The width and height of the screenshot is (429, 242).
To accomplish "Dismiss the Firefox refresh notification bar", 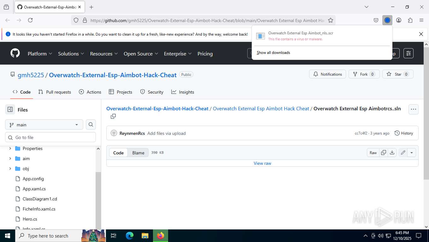I will pos(421,34).
